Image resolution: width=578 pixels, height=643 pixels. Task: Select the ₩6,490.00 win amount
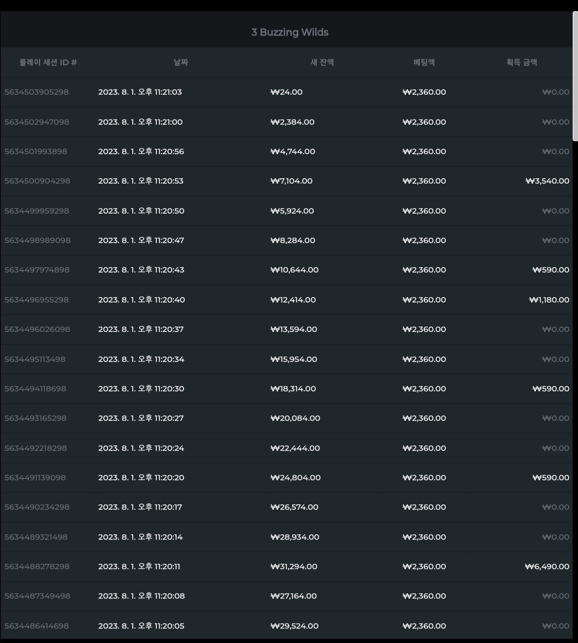[547, 566]
